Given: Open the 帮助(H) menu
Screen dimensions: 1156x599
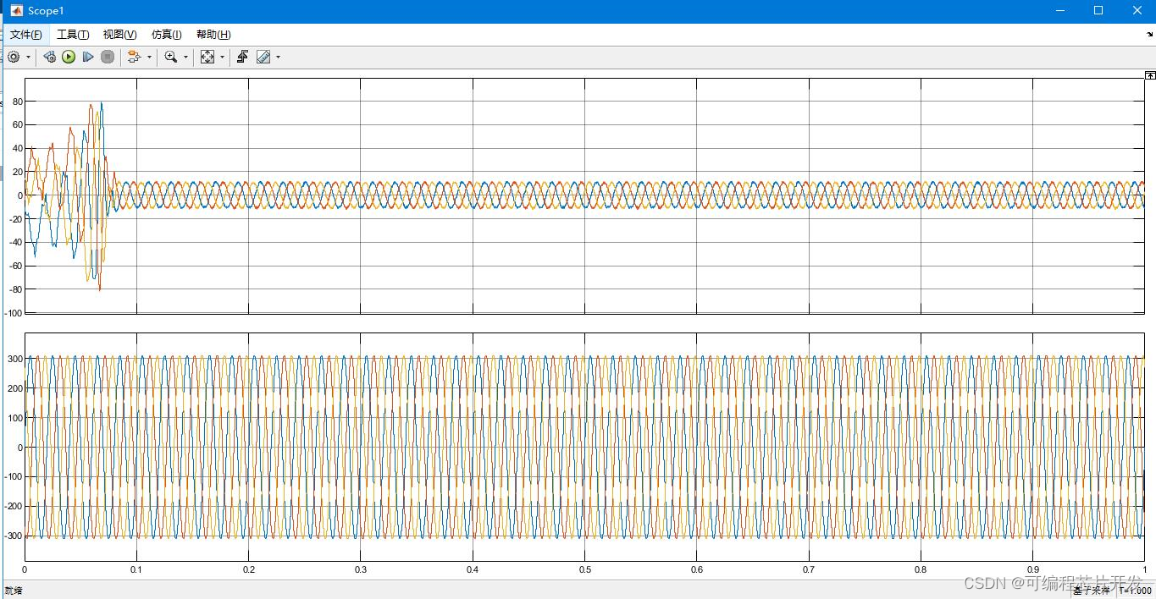Looking at the screenshot, I should point(213,35).
